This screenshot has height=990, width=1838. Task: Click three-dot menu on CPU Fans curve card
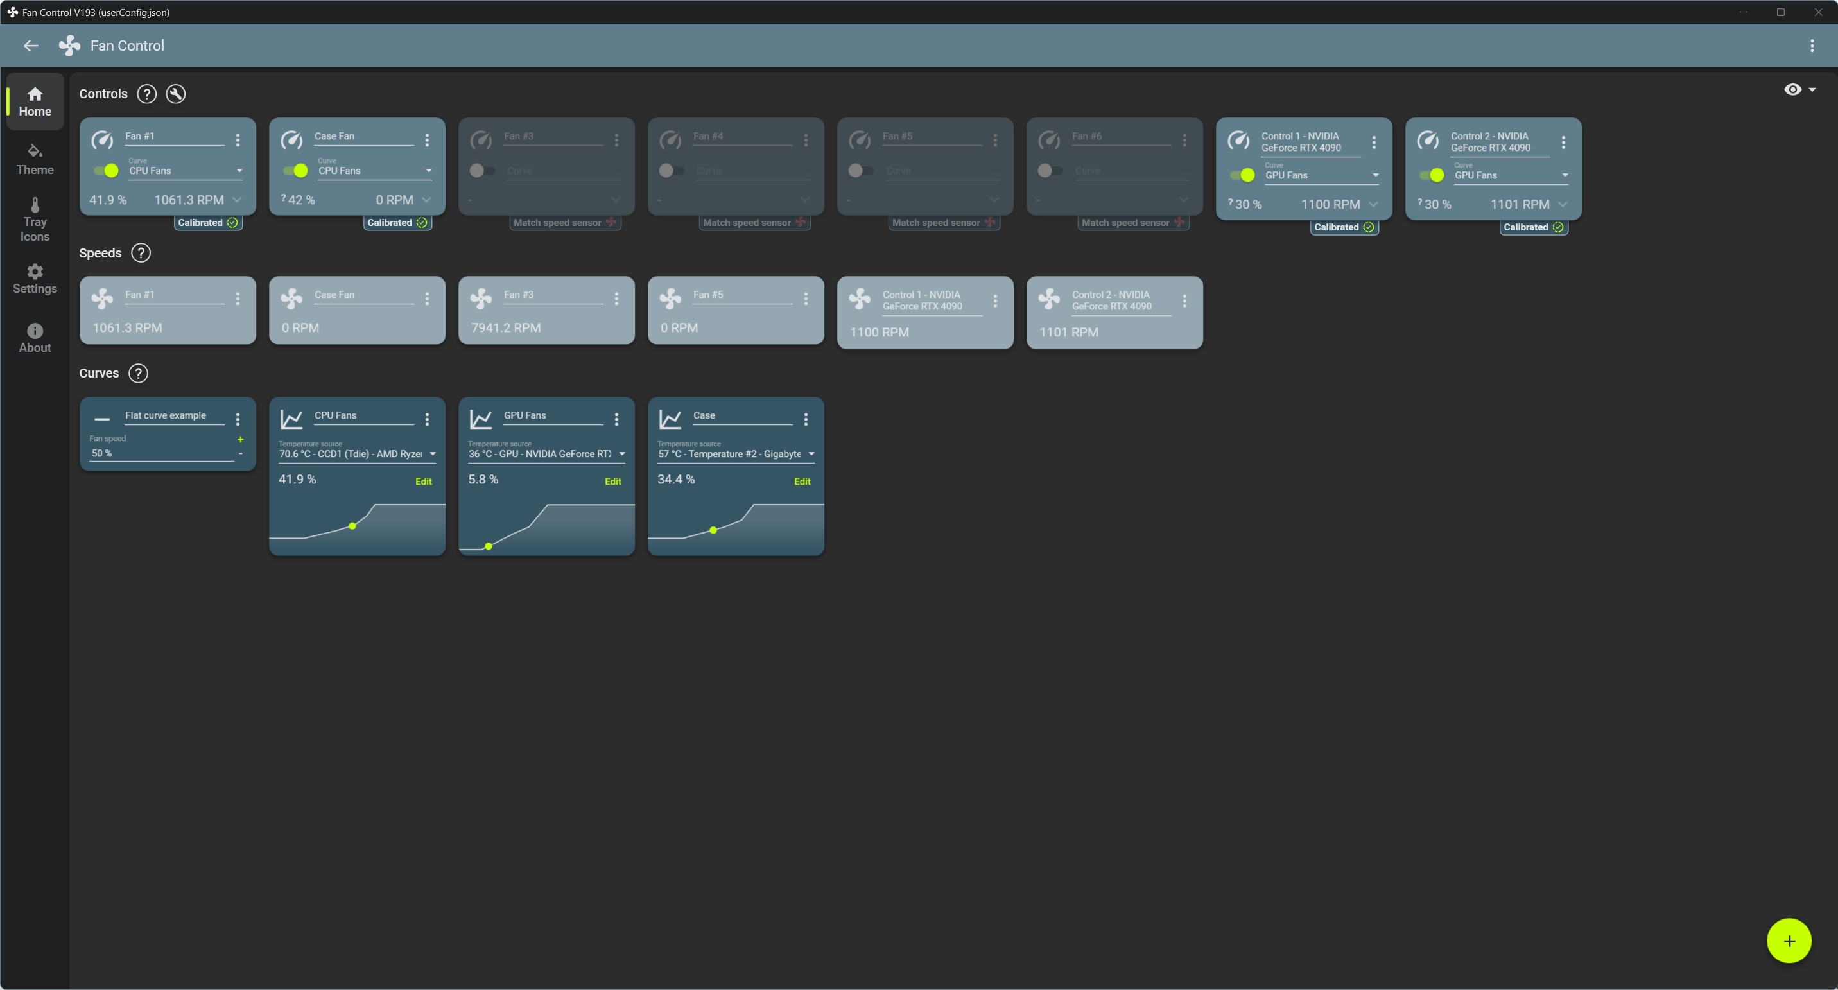tap(429, 417)
